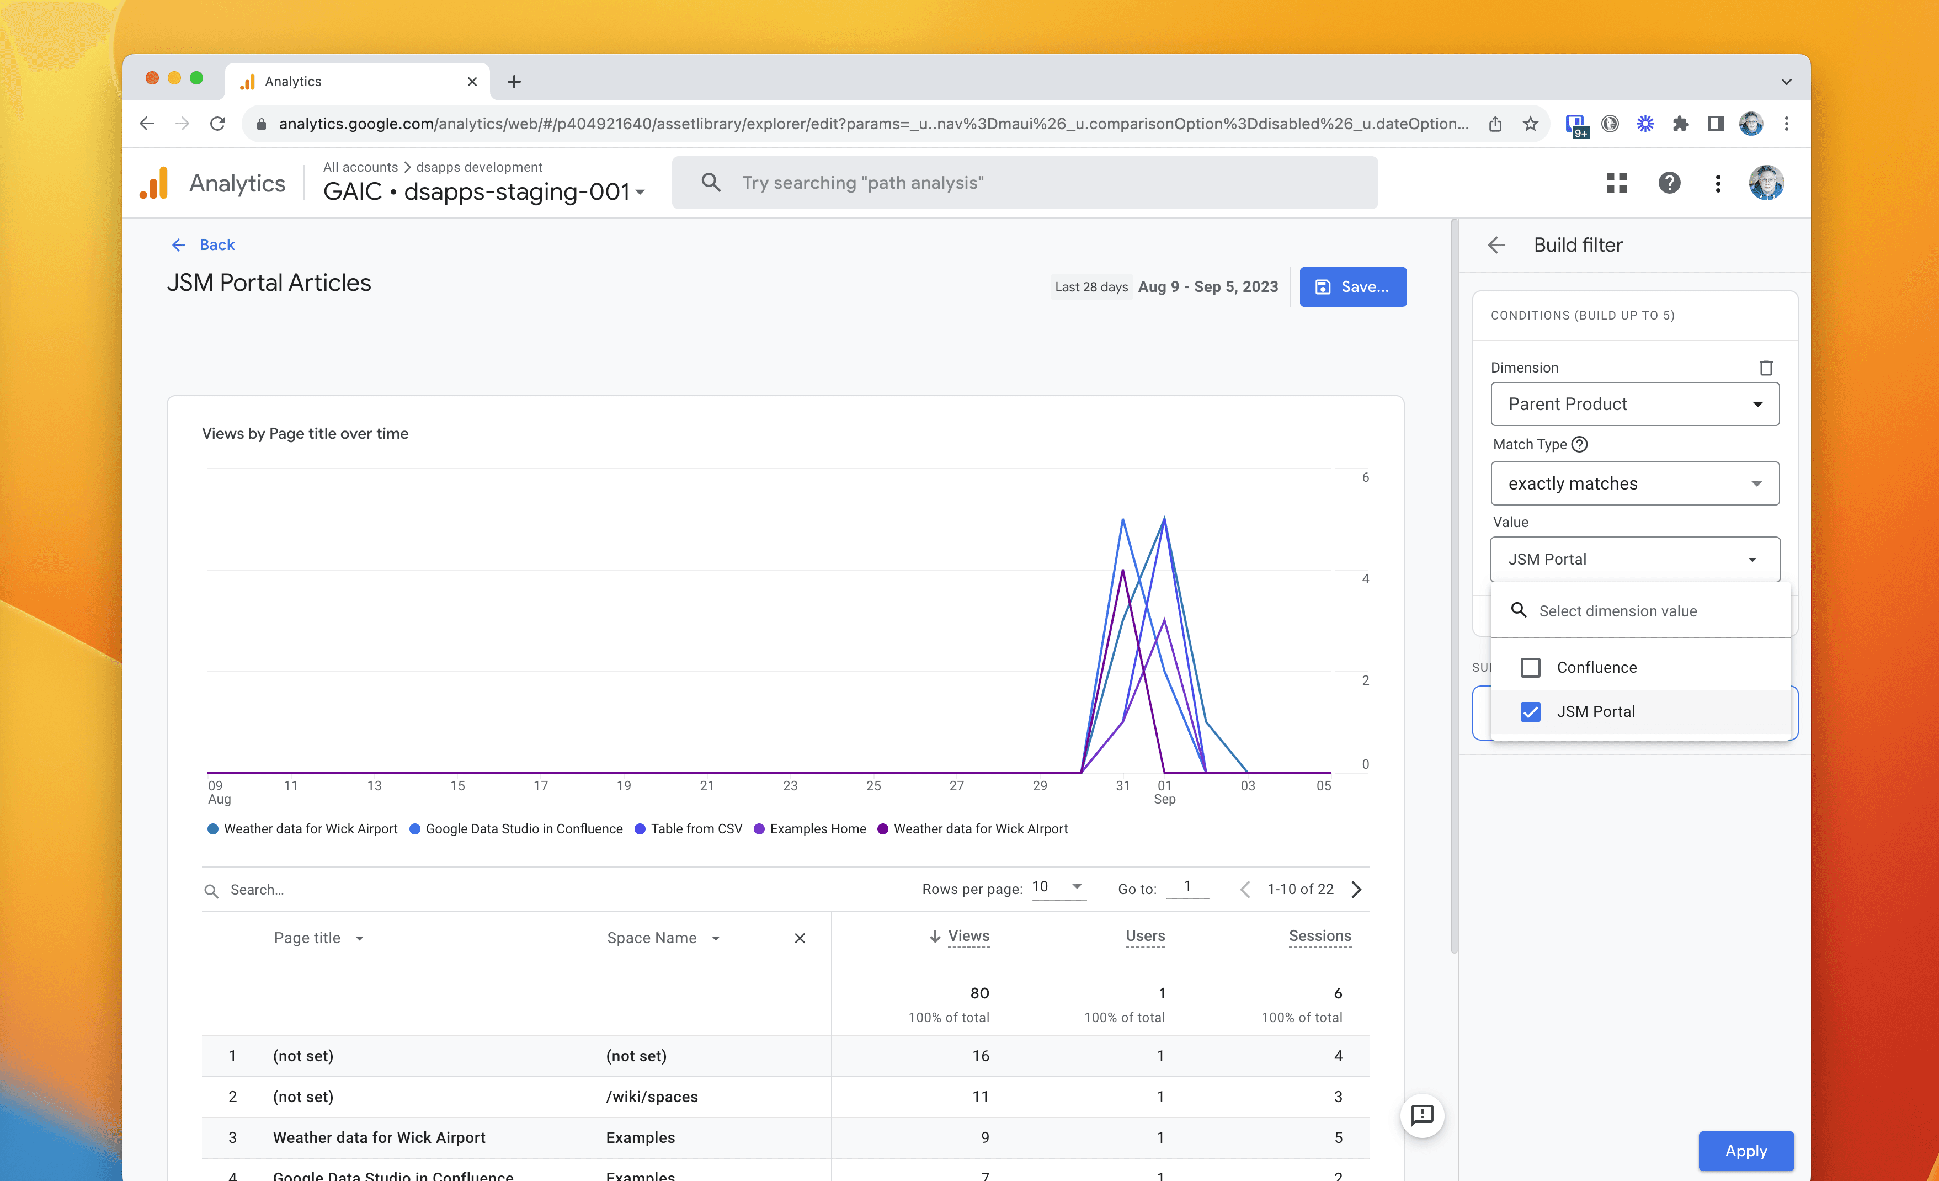Open the extensions puzzle icon

1680,124
